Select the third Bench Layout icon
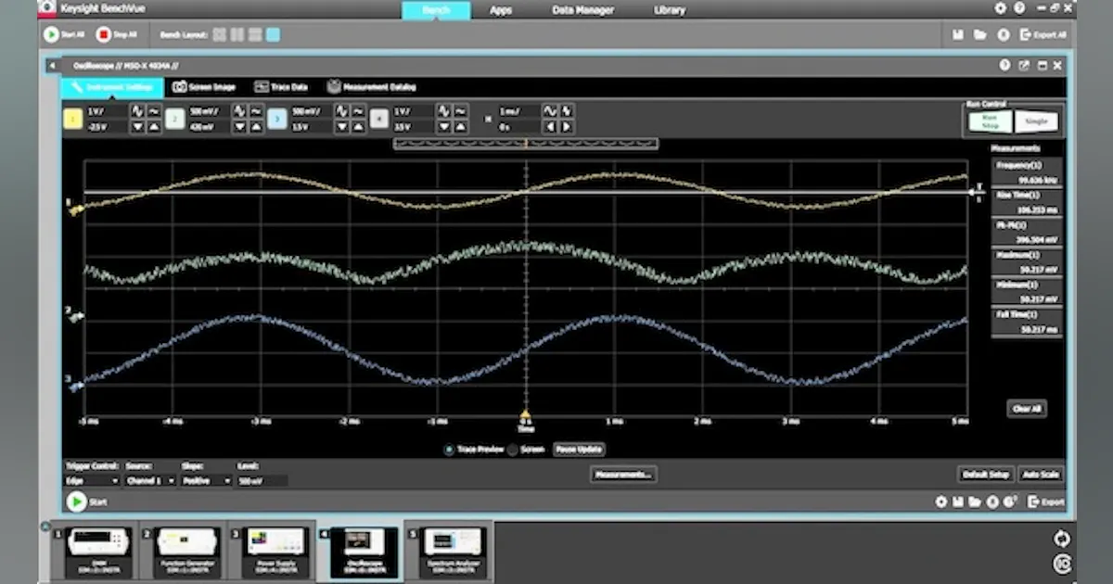Viewport: 1113px width, 584px height. point(254,34)
